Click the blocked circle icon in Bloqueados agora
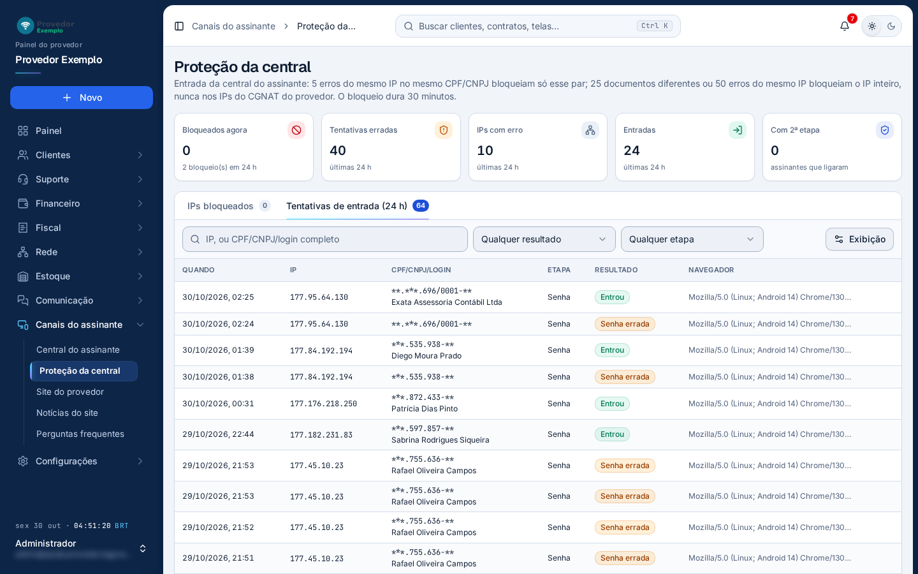This screenshot has height=574, width=918. [296, 130]
